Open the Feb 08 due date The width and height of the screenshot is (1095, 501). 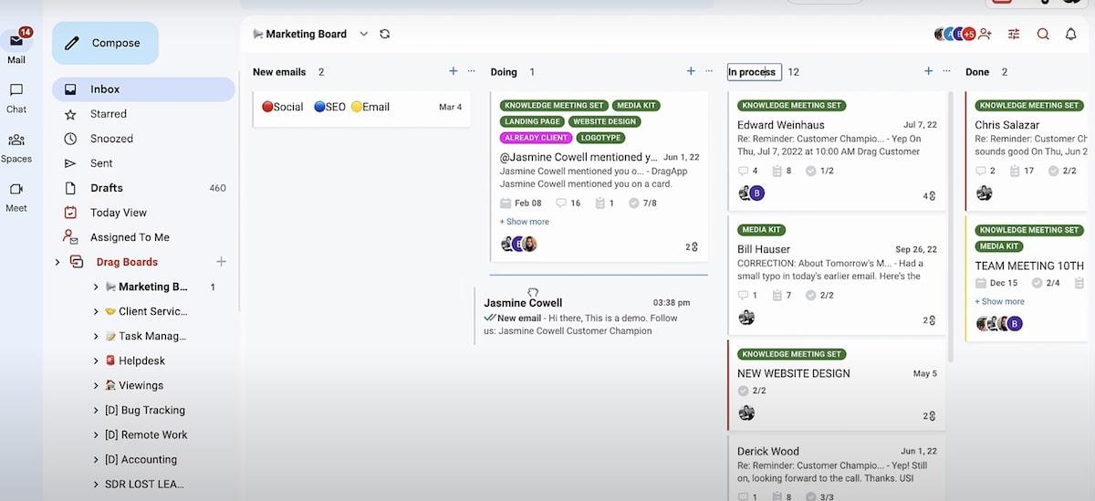pyautogui.click(x=521, y=204)
